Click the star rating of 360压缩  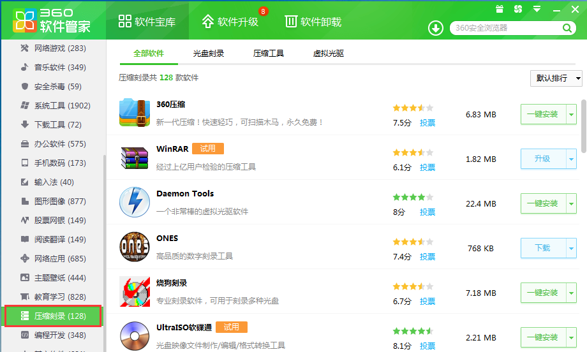tap(413, 108)
